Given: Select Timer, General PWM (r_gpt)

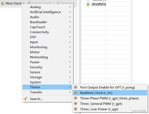Looking at the screenshot, I should point(110,104).
